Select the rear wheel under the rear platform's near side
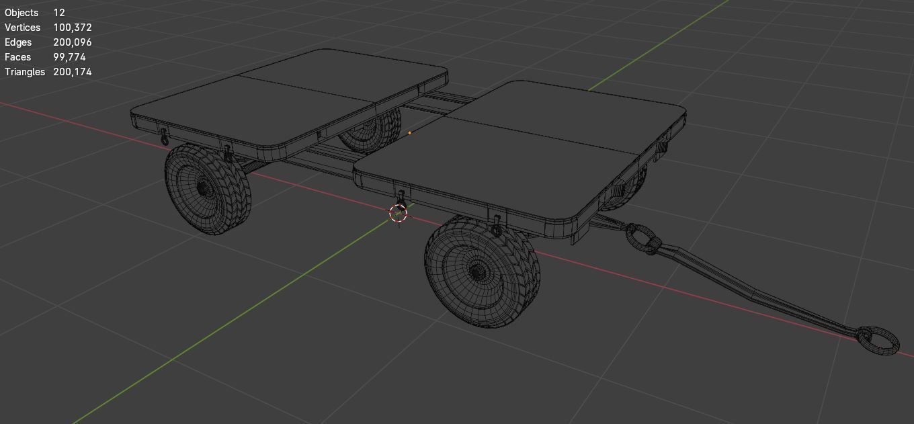 pyautogui.click(x=208, y=189)
